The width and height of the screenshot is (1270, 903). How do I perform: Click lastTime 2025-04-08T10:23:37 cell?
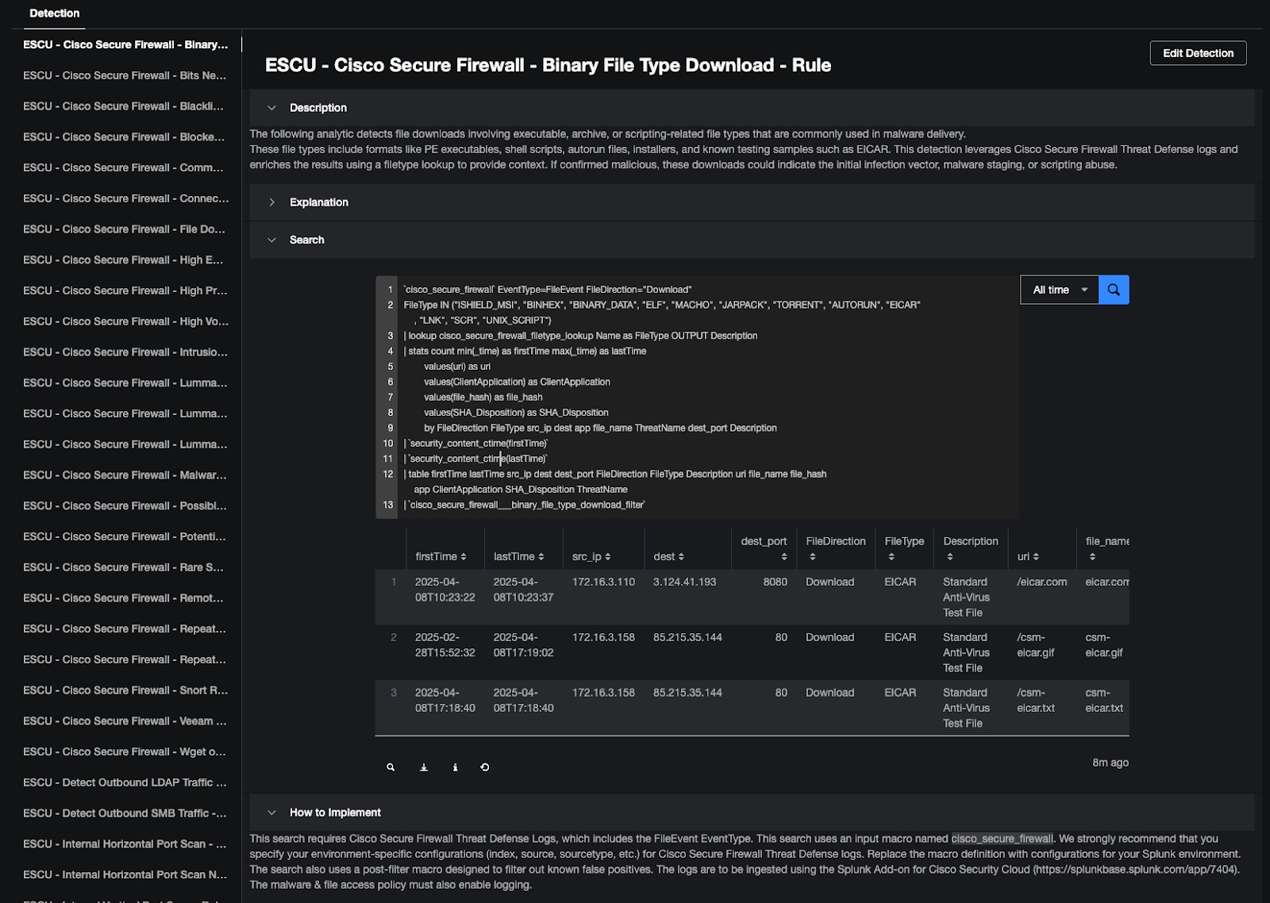[x=524, y=590]
